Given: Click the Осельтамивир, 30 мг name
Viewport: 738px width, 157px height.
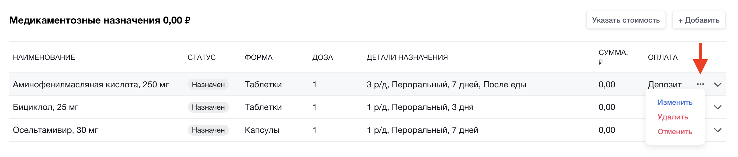Looking at the screenshot, I should 55,130.
